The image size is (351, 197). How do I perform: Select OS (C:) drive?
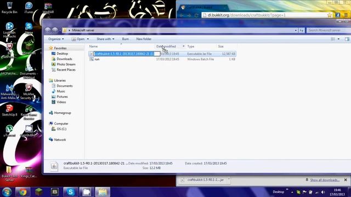tap(61, 129)
